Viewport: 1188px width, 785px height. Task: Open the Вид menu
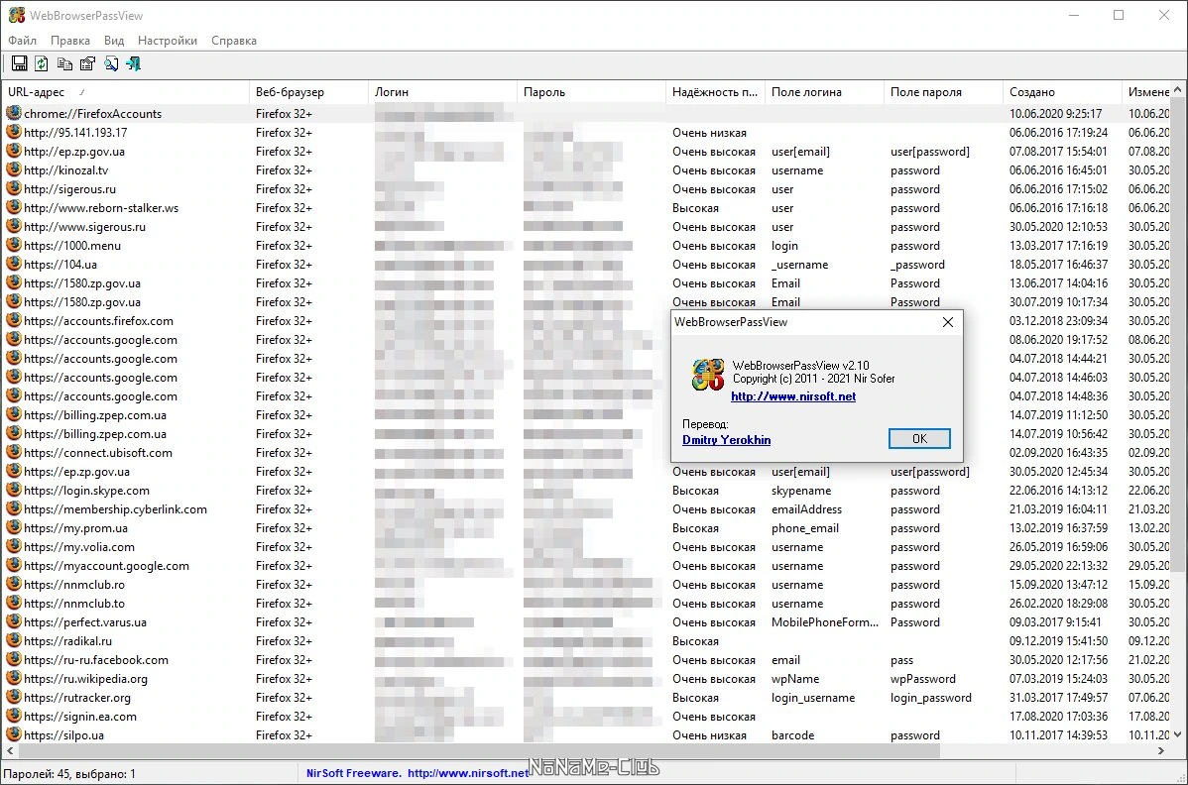point(114,40)
